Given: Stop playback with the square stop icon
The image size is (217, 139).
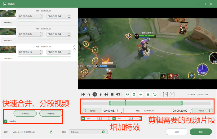Looking at the screenshot, I should pyautogui.click(x=112, y=94).
